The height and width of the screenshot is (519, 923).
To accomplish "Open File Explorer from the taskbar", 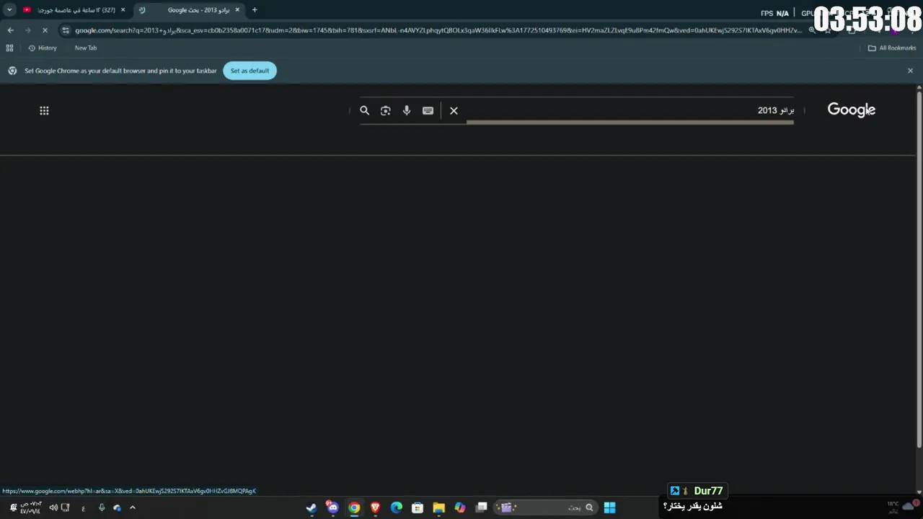I will (x=438, y=507).
